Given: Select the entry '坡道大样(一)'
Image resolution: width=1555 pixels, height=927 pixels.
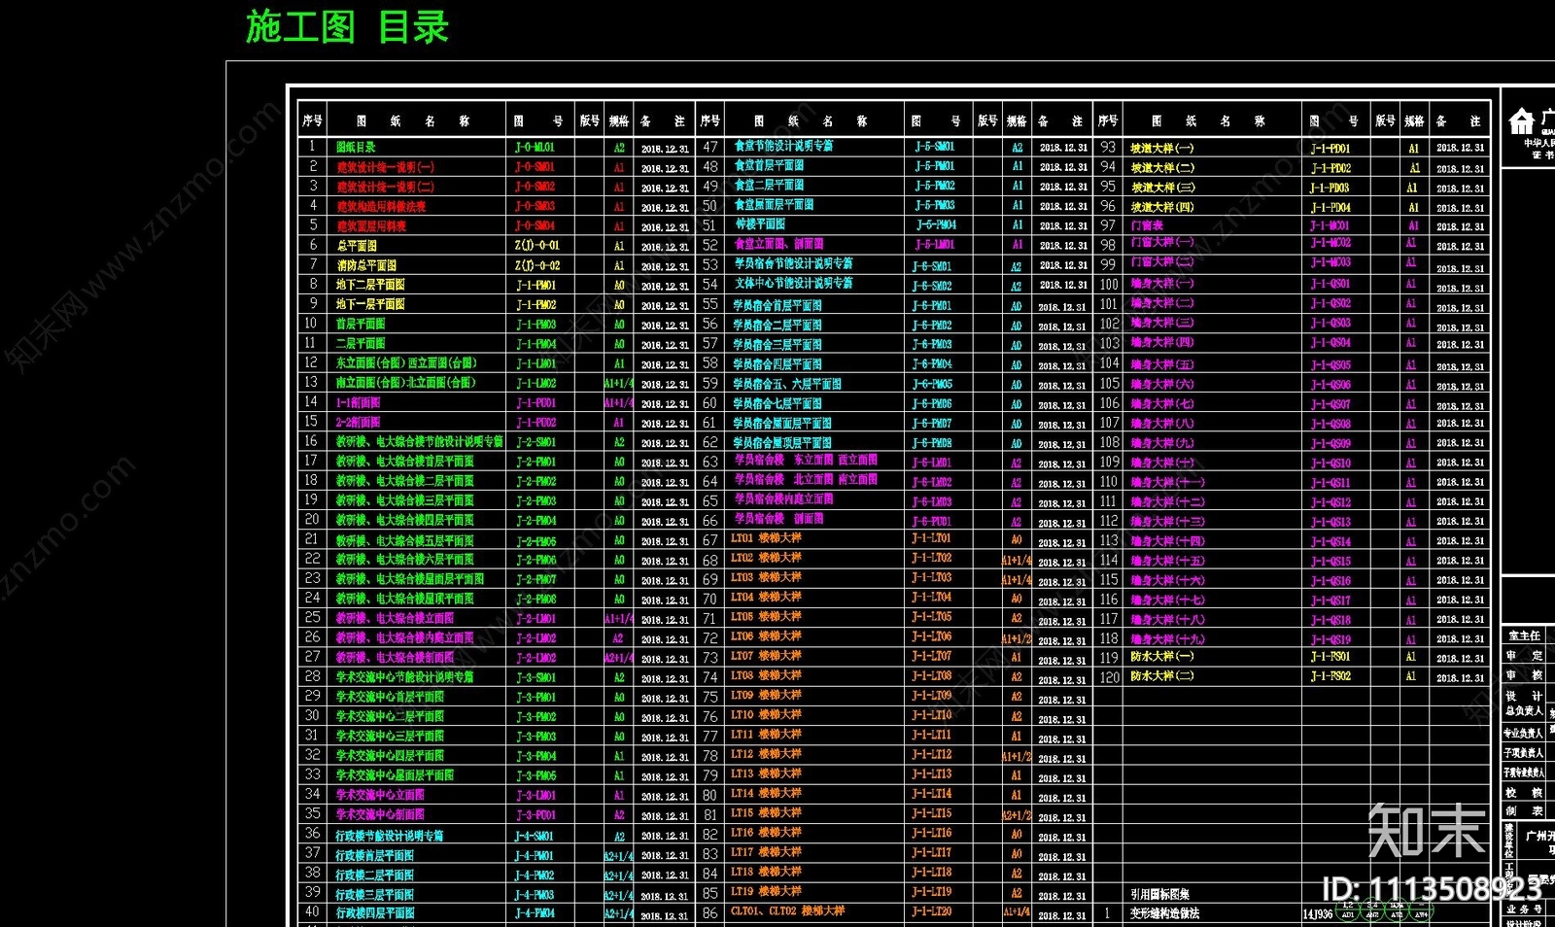Looking at the screenshot, I should 1161,149.
